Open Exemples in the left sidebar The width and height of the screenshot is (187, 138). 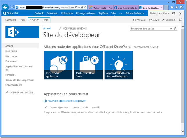coord(10,75)
